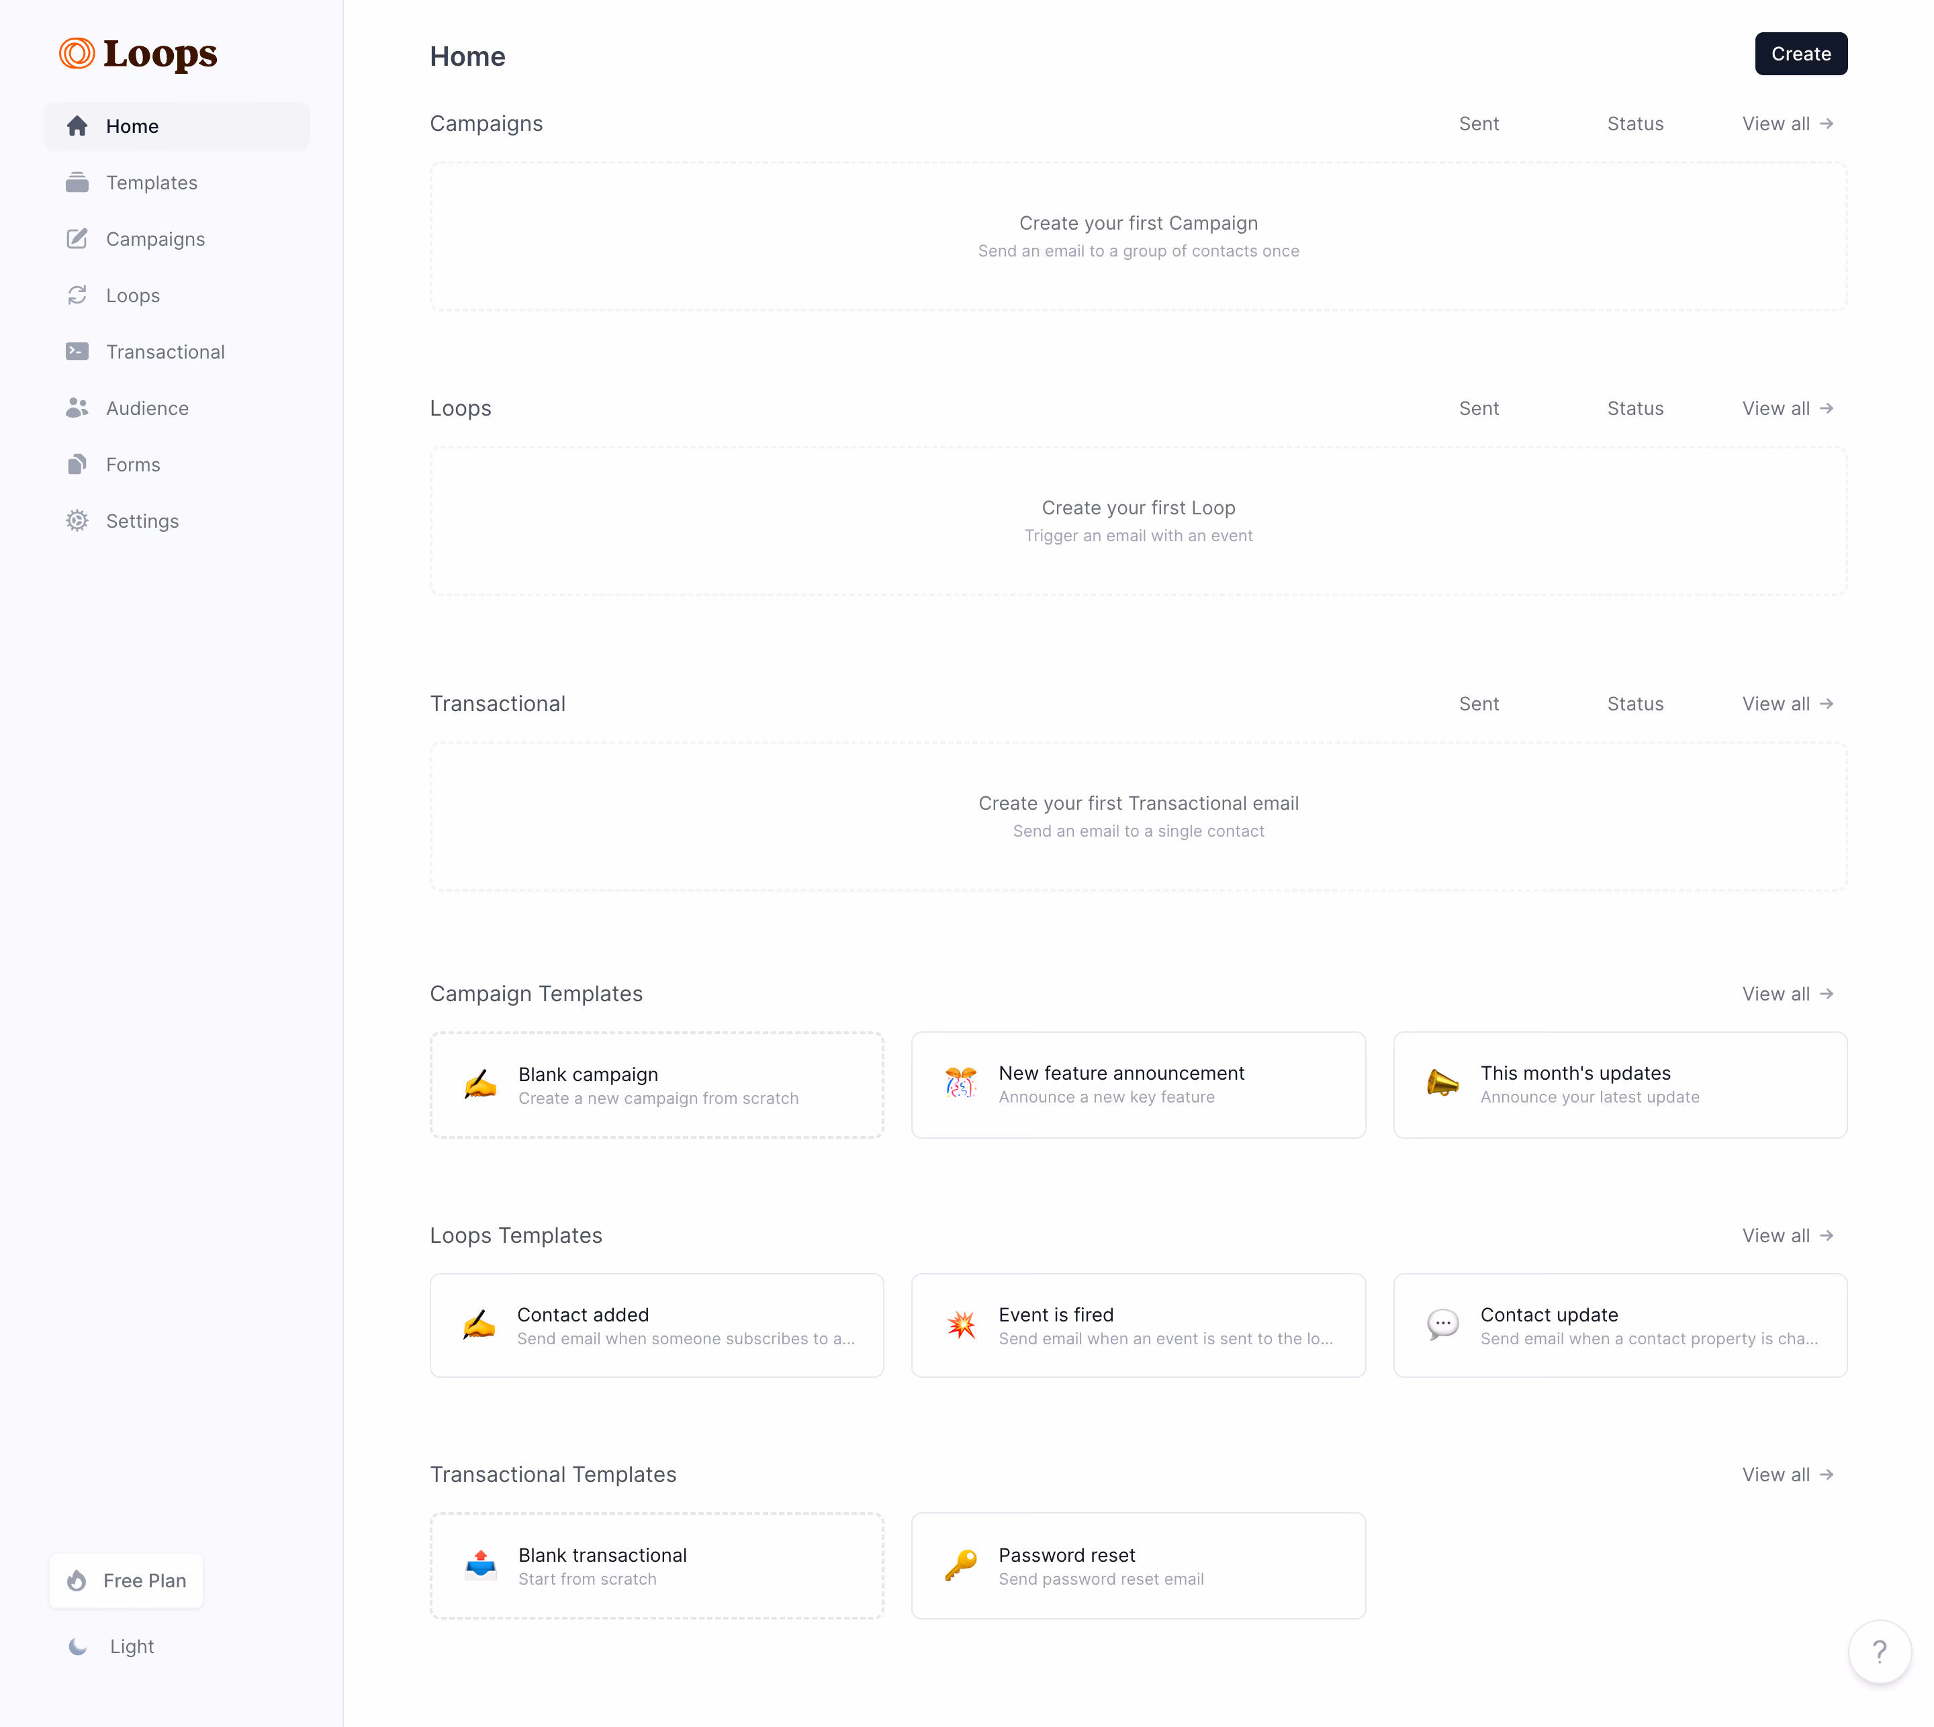Click the Audience people icon
The width and height of the screenshot is (1934, 1727).
[x=77, y=408]
